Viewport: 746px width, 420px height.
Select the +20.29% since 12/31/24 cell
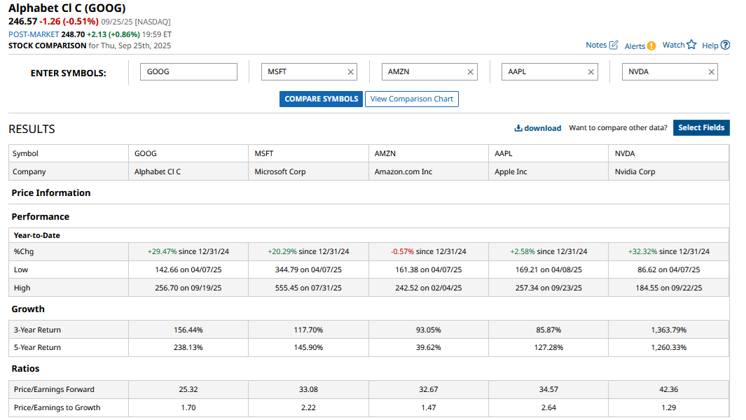(x=308, y=251)
